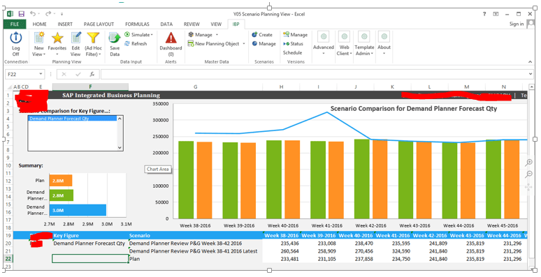
Task: Click the list box scroll-down arrow
Action: click(120, 147)
